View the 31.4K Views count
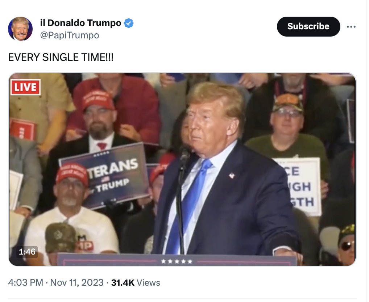Image resolution: width=369 pixels, height=302 pixels. pos(136,282)
